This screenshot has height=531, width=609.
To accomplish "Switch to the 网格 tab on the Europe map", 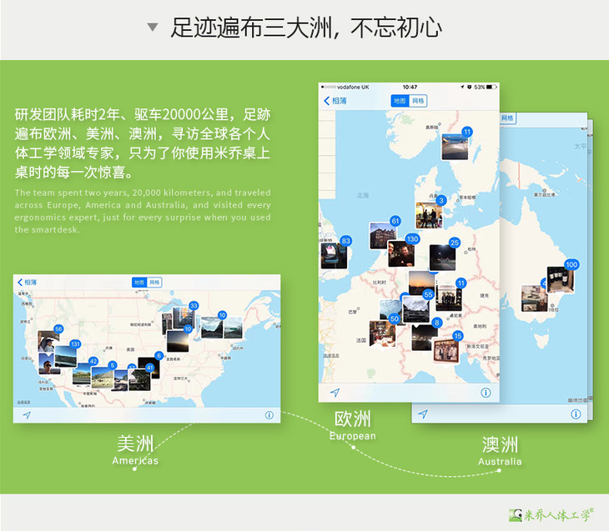I will point(418,101).
